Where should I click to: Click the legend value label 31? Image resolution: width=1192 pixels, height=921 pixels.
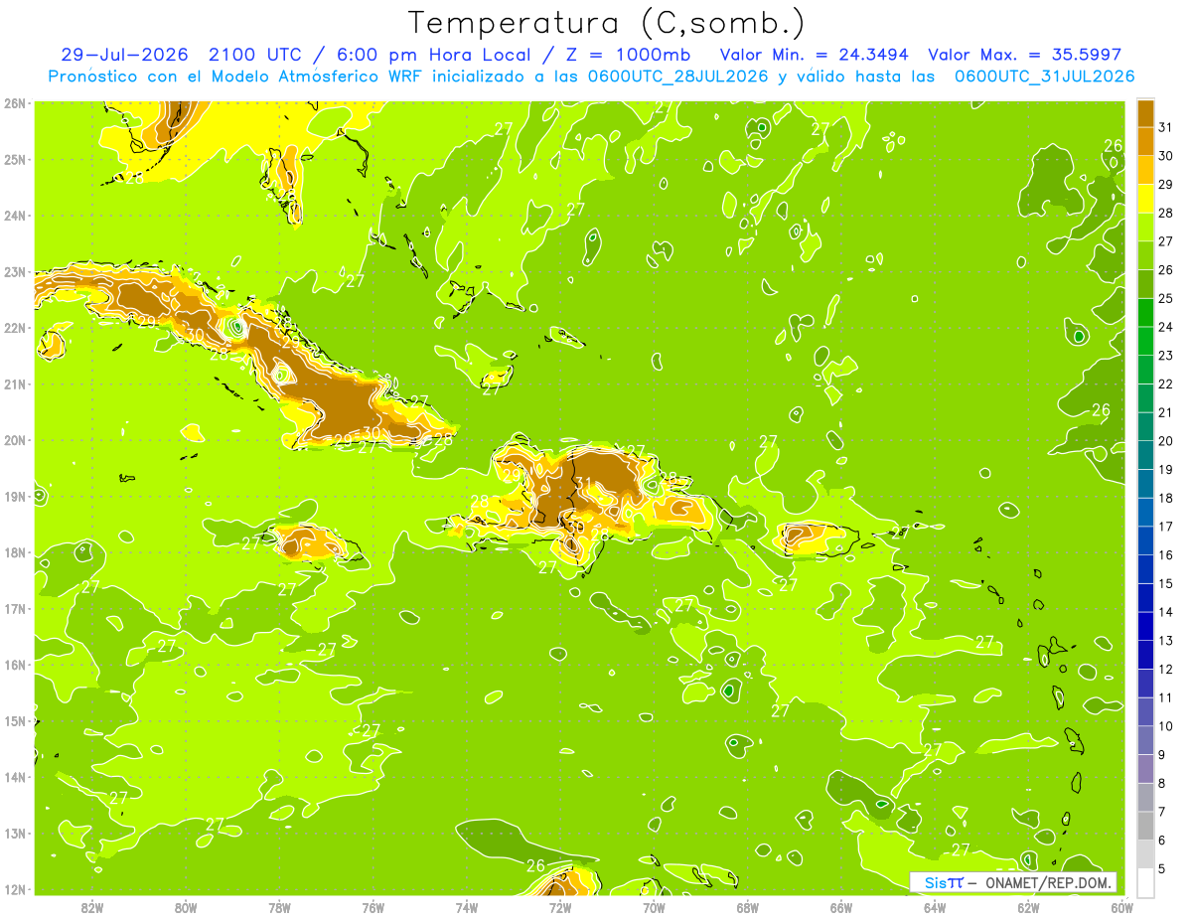click(1166, 126)
